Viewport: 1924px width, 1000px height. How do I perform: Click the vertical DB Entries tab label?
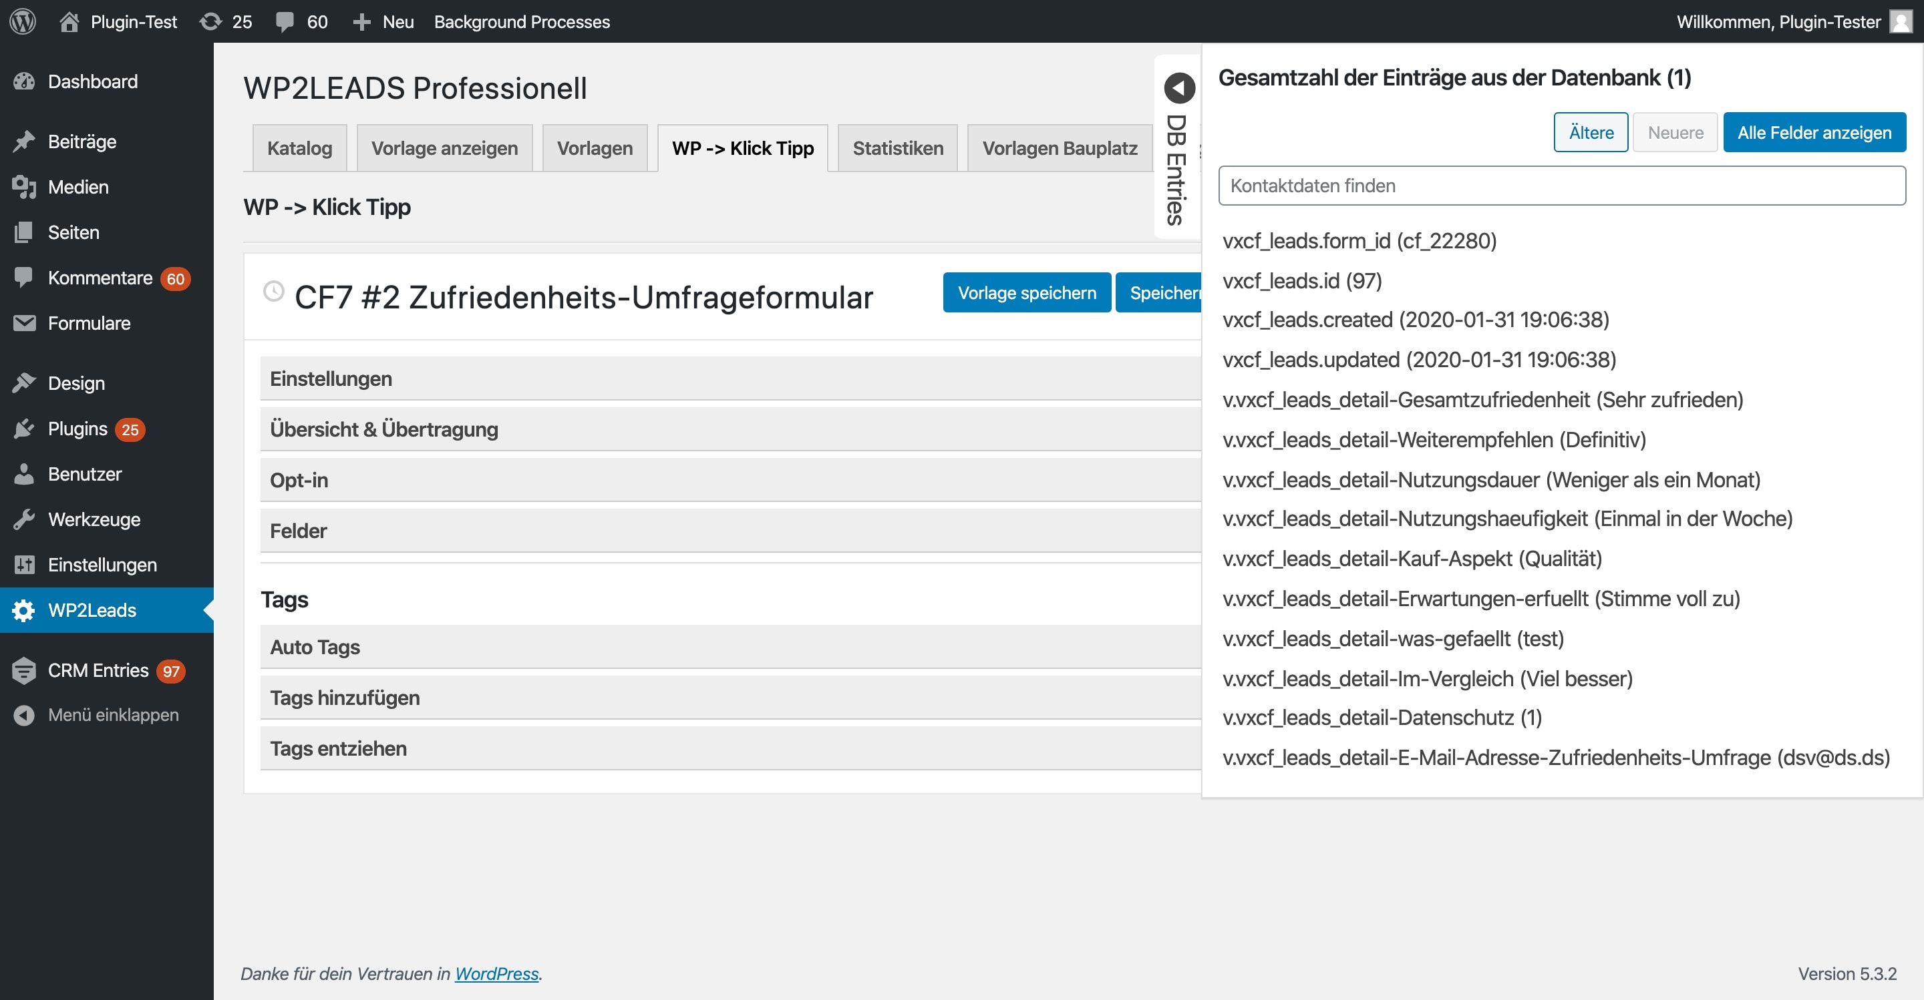(x=1176, y=170)
